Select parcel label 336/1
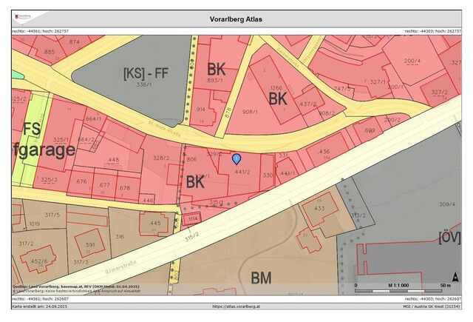The height and width of the screenshot is (322, 473). [144, 84]
